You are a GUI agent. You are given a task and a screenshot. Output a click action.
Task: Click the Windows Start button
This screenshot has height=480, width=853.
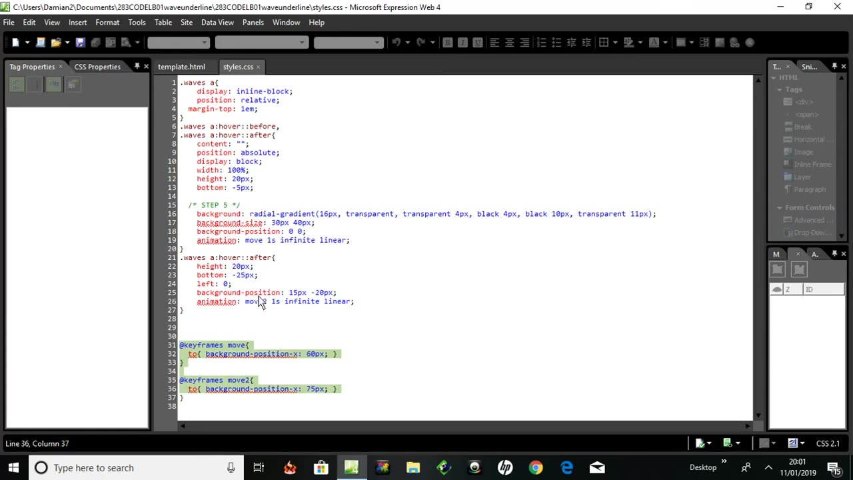13,468
